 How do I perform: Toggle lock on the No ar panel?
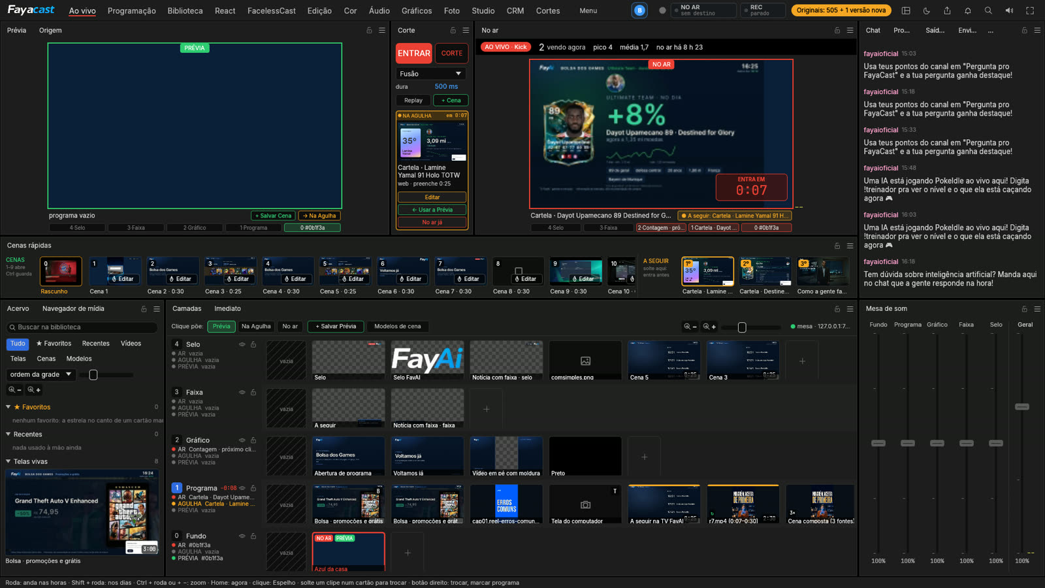(837, 30)
